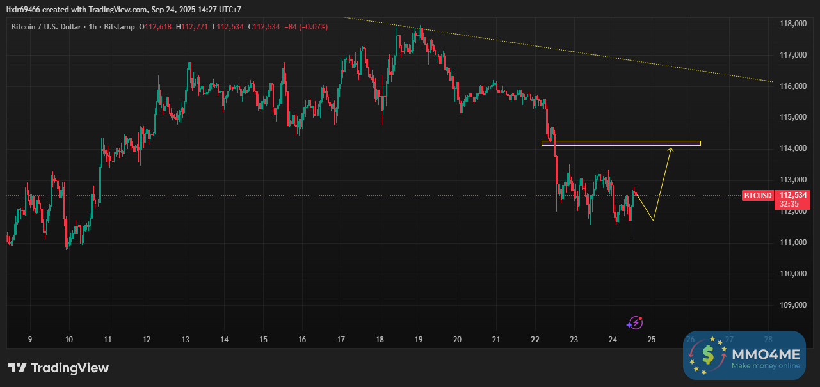Click date label 12 on time axis
This screenshot has height=387, width=820.
pos(147,340)
